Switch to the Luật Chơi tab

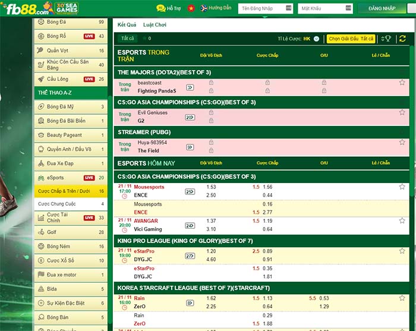pos(155,25)
